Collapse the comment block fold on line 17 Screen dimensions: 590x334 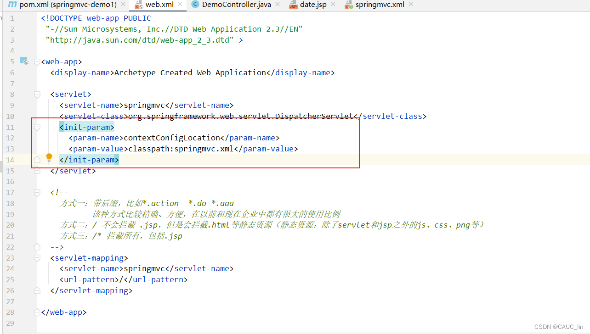point(37,193)
